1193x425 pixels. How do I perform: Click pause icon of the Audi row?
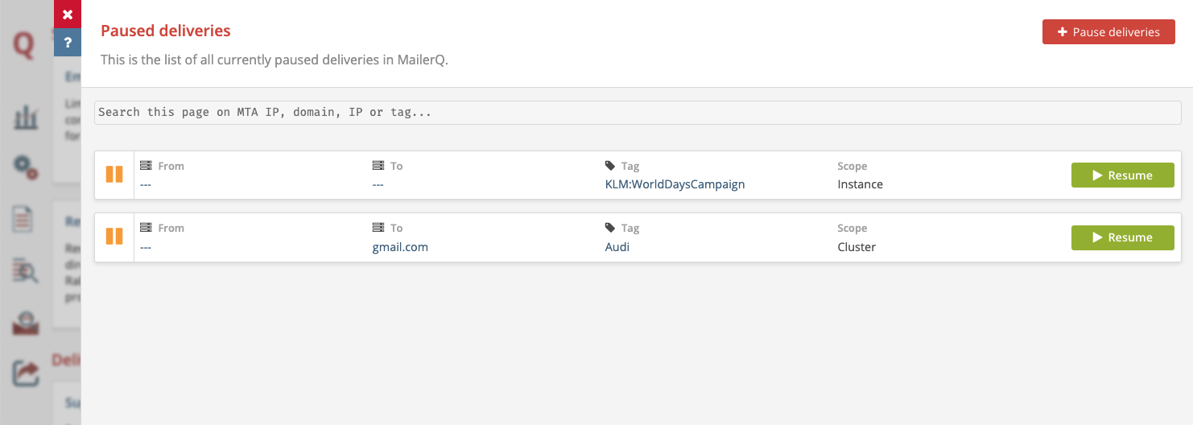point(114,237)
